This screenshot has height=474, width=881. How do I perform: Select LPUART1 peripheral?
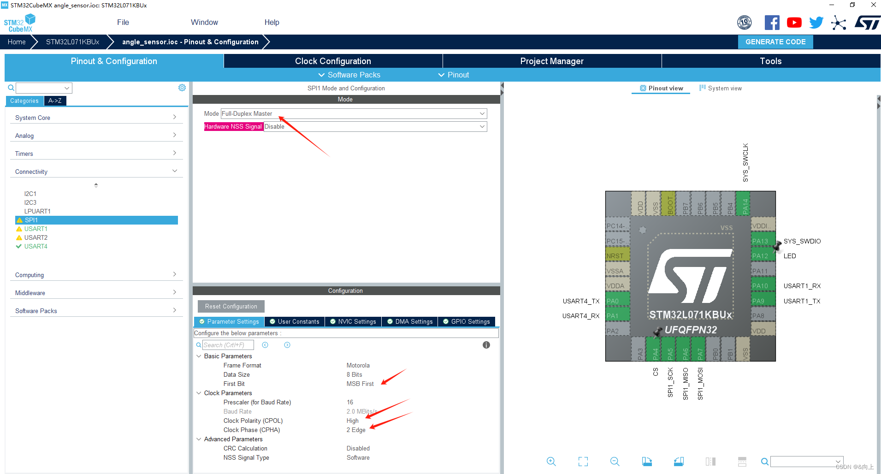(37, 211)
